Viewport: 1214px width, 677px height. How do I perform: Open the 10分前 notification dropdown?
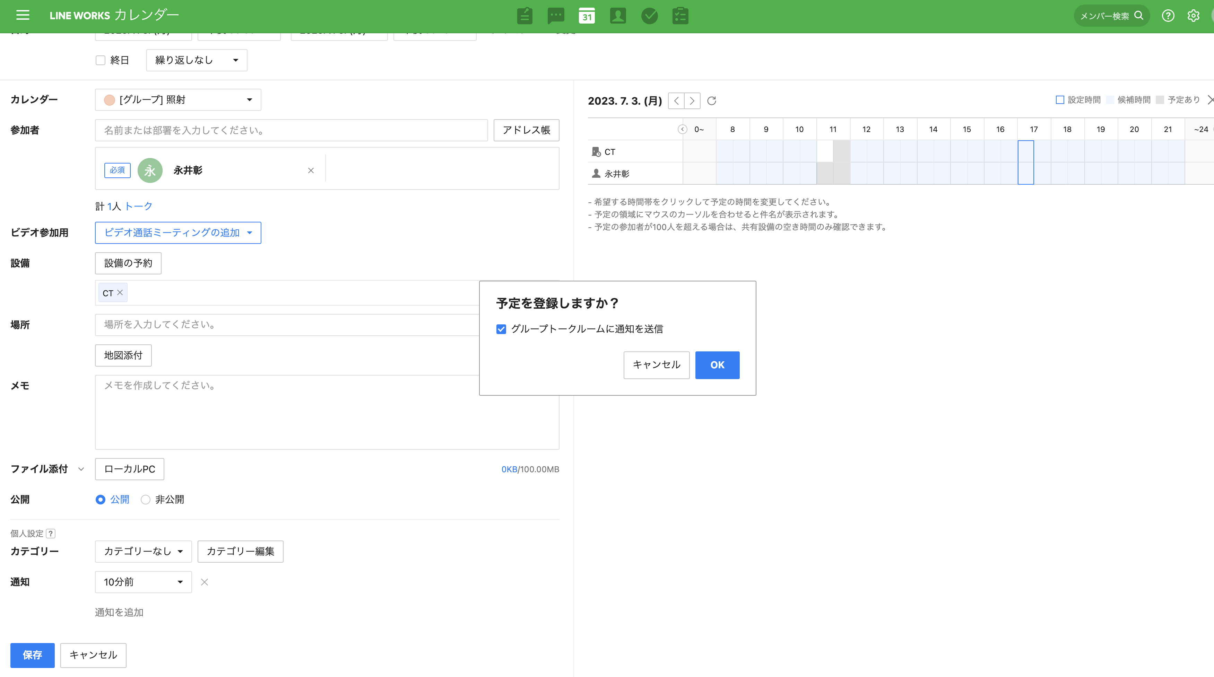click(x=143, y=582)
